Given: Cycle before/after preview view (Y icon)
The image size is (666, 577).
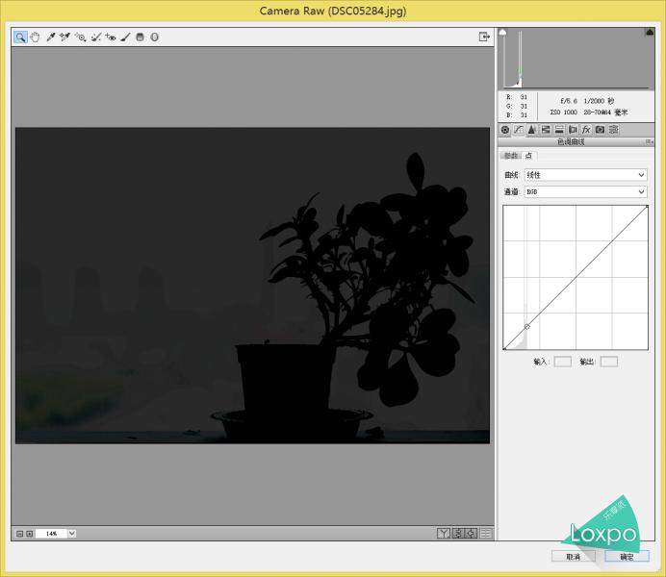Looking at the screenshot, I should click(444, 534).
